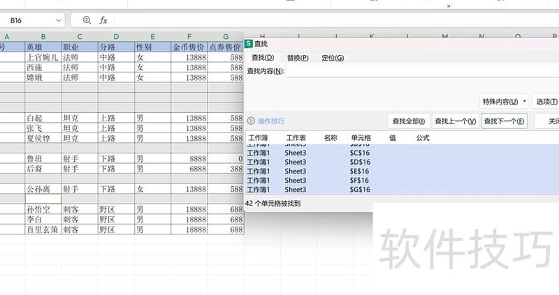Select result row $C$16
The width and height of the screenshot is (559, 295).
point(402,153)
